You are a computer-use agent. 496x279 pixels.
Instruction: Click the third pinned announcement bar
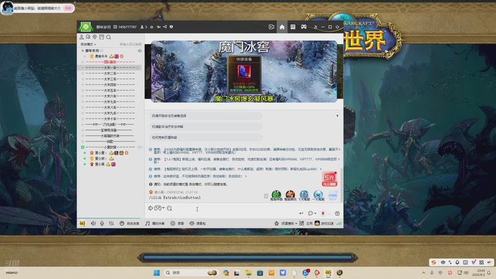205,137
